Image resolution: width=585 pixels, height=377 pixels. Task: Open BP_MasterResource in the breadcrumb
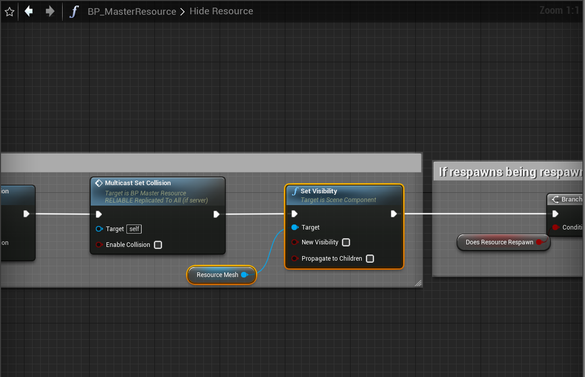pos(132,11)
